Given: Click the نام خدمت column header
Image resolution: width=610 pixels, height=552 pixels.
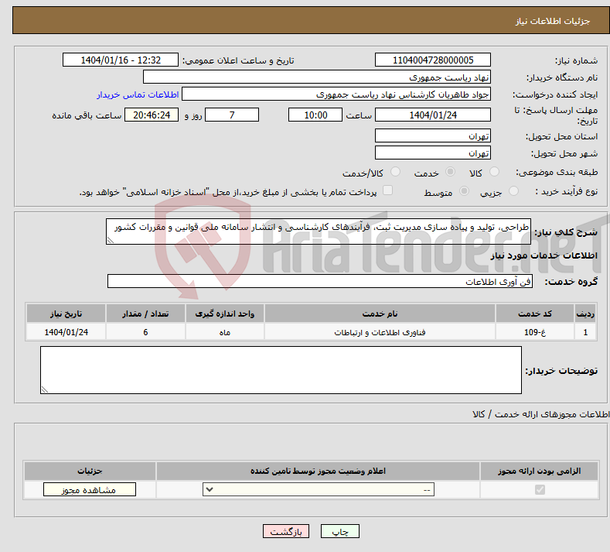Looking at the screenshot, I should click(380, 314).
